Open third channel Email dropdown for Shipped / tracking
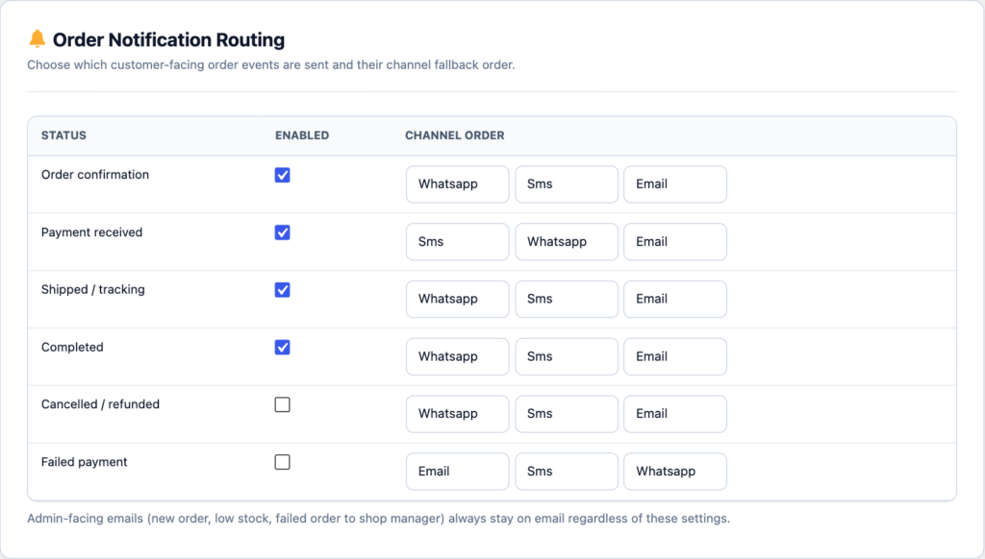 tap(675, 300)
